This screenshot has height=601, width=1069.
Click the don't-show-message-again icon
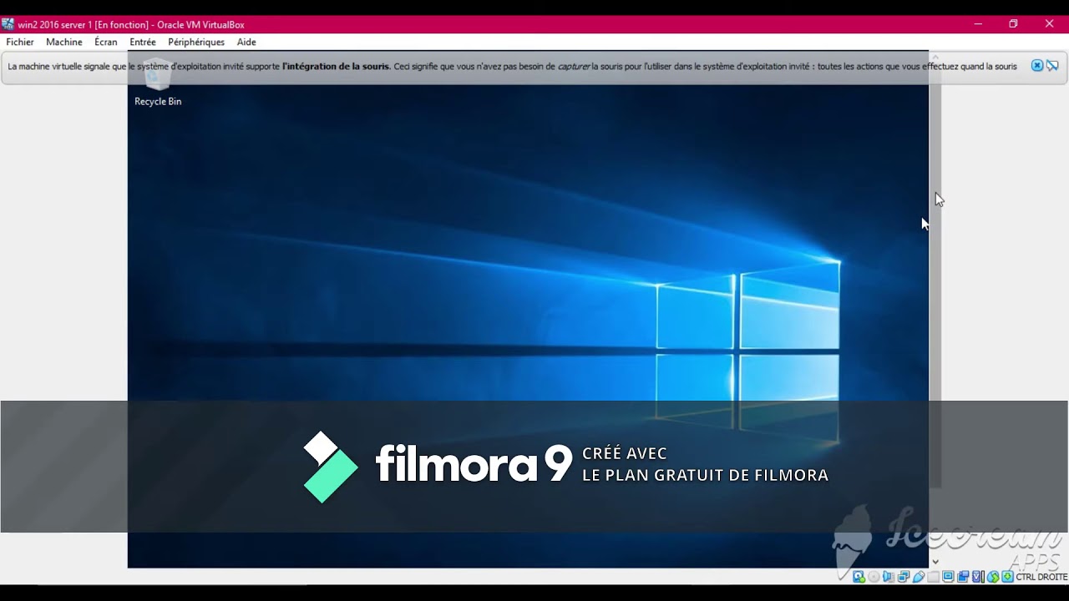pos(1053,65)
